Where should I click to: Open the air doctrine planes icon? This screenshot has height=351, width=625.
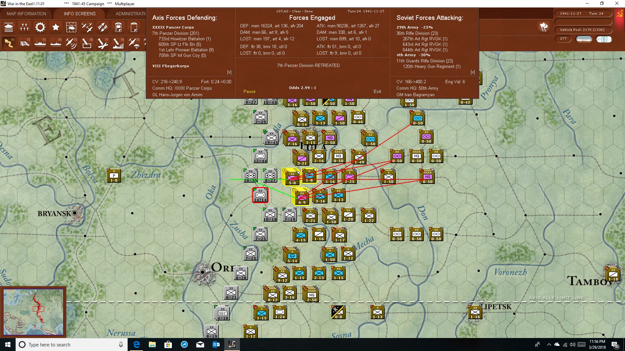pyautogui.click(x=87, y=27)
